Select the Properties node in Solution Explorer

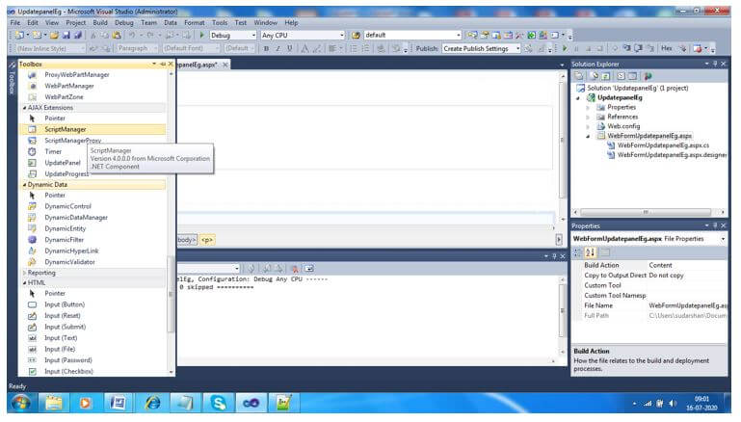click(x=622, y=107)
